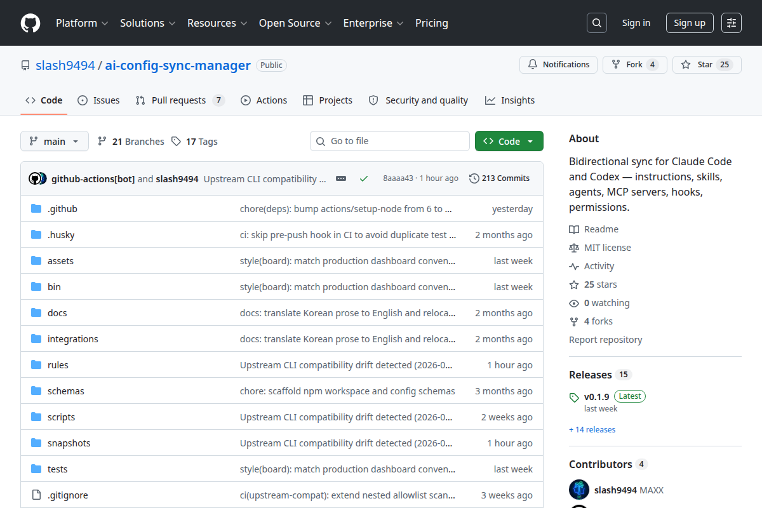Fork this repository
The height and width of the screenshot is (508, 762).
[x=634, y=65]
